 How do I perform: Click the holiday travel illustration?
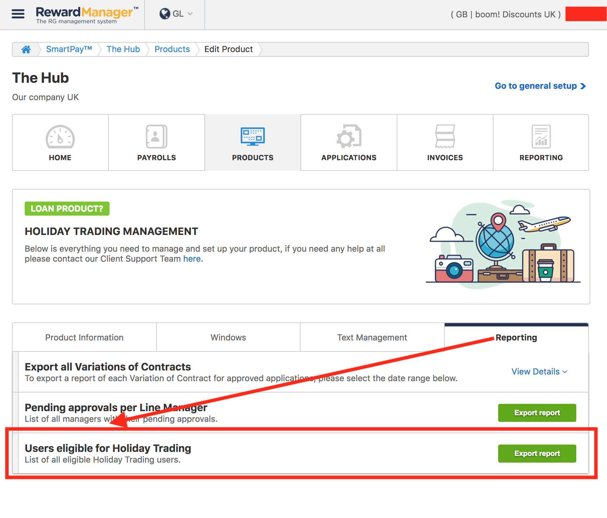(503, 244)
